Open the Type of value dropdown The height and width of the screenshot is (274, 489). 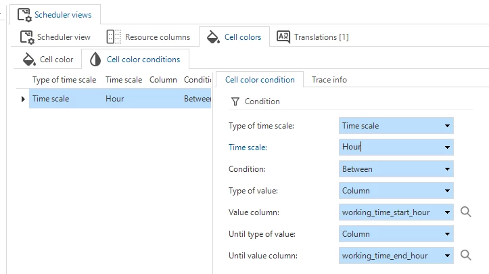click(x=447, y=191)
